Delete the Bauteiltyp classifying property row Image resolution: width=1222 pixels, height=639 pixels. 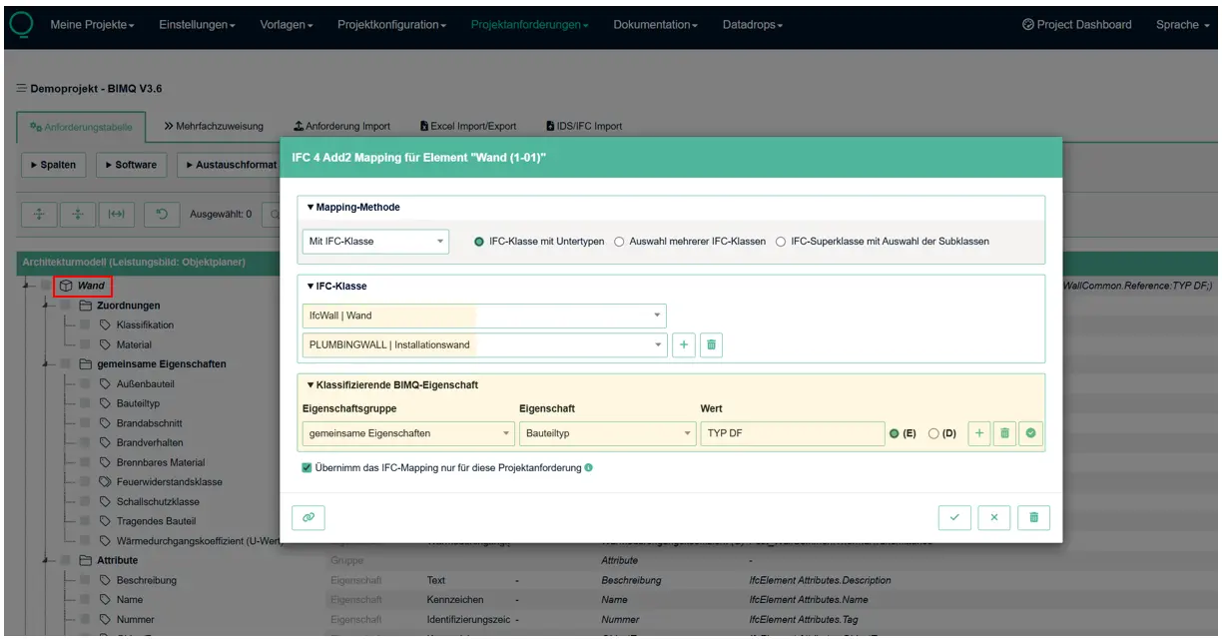(x=1005, y=433)
